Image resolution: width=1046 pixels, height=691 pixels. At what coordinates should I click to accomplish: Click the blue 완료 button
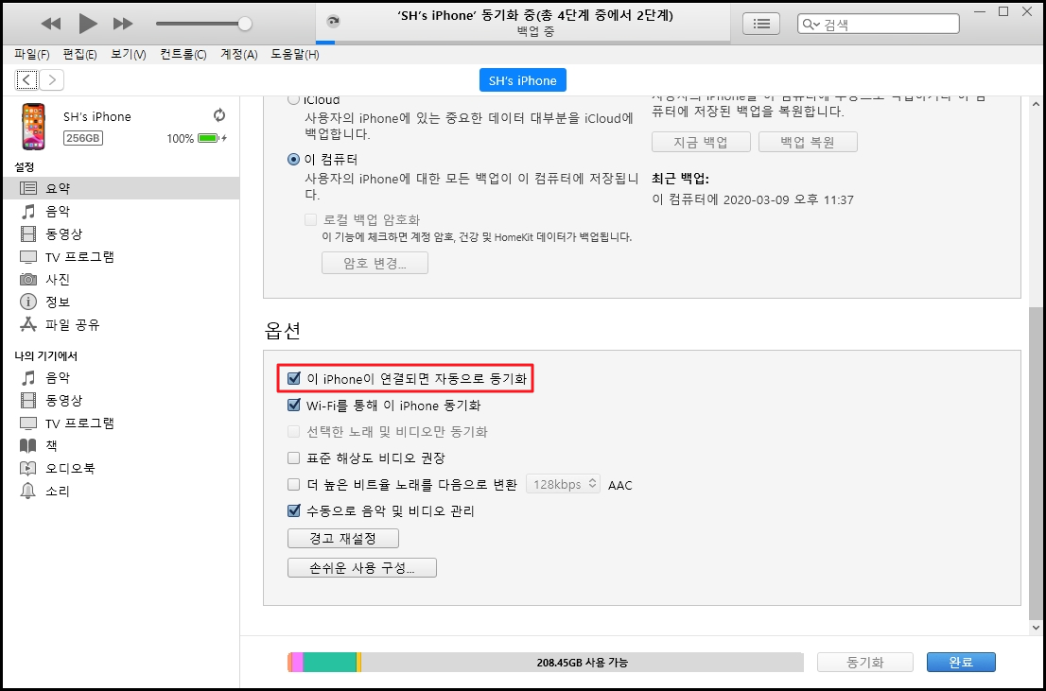(x=961, y=663)
